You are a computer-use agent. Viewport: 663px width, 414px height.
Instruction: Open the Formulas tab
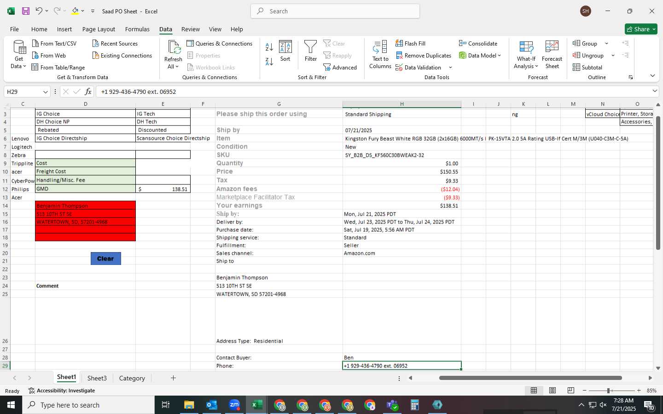tap(137, 29)
